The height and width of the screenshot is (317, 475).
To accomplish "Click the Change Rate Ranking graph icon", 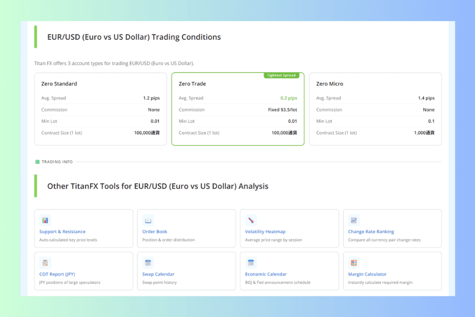I will click(x=354, y=220).
